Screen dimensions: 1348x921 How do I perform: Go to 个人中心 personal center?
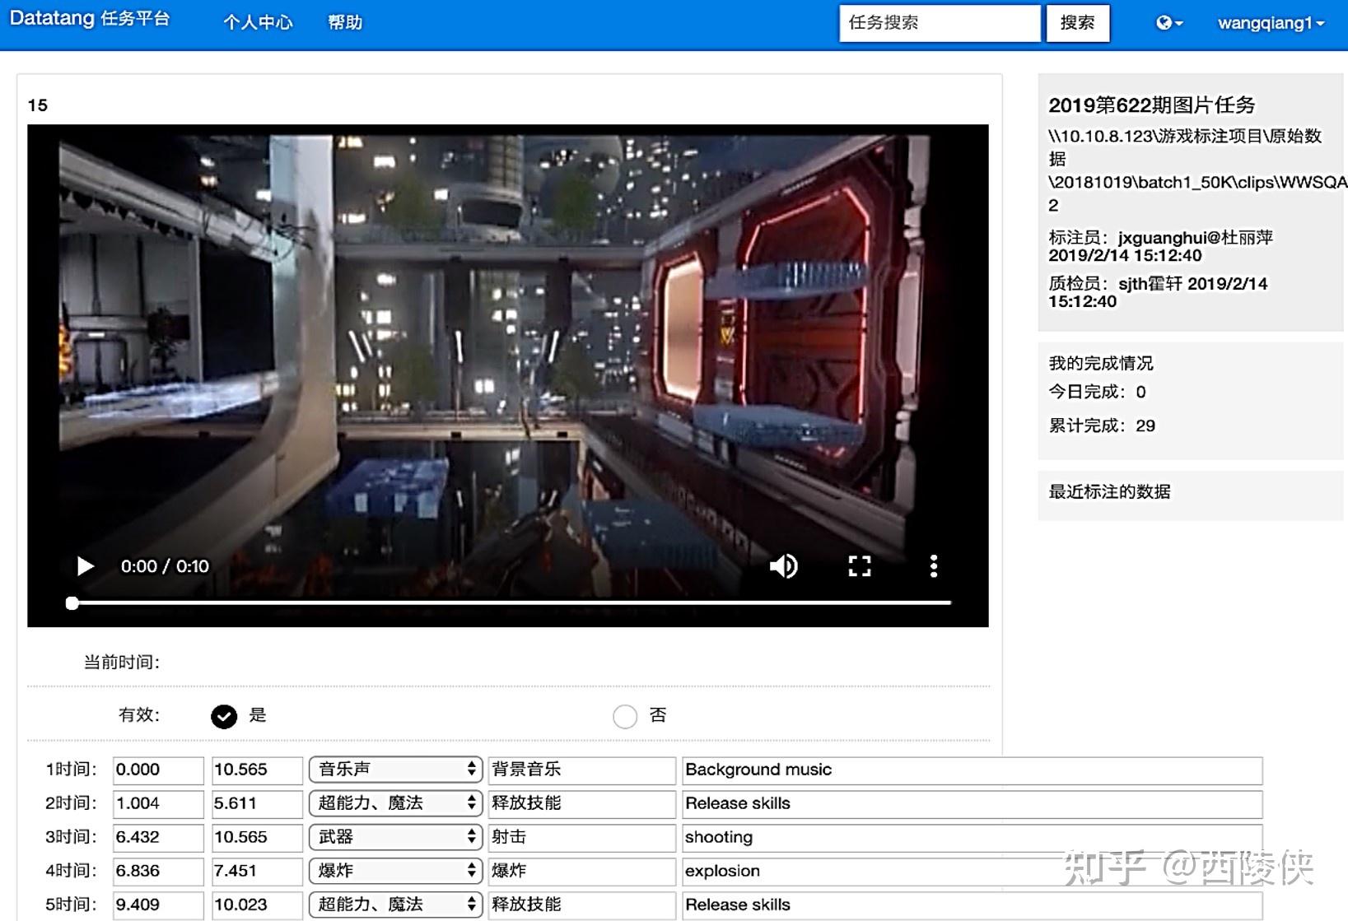tap(258, 23)
